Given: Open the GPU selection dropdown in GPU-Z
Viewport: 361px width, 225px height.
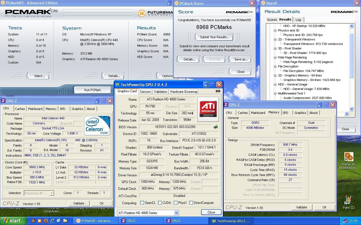Looking at the screenshot, I should coord(176,213).
